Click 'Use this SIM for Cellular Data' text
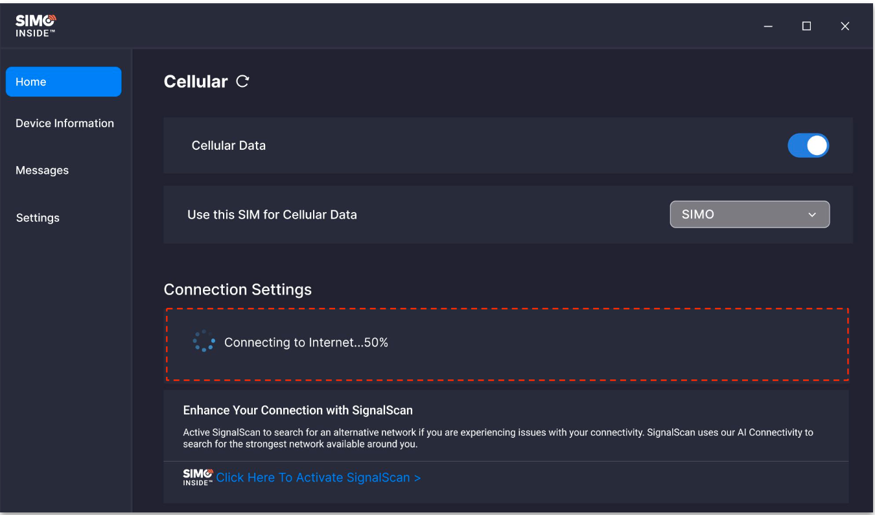This screenshot has height=515, width=875. pos(272,215)
